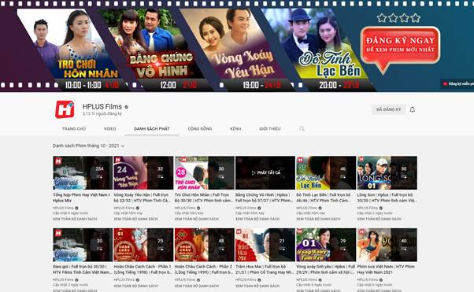Image resolution: width=474 pixels, height=292 pixels.
Task: Click HPLUS Films channel name under Tổng hợp Phim Hay
Action: pos(63,208)
